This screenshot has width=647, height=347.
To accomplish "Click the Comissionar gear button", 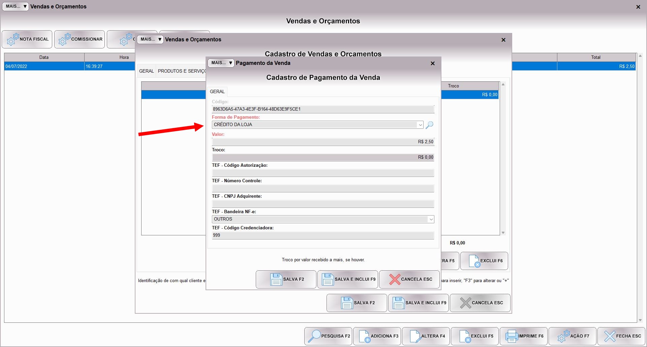I will click(80, 39).
